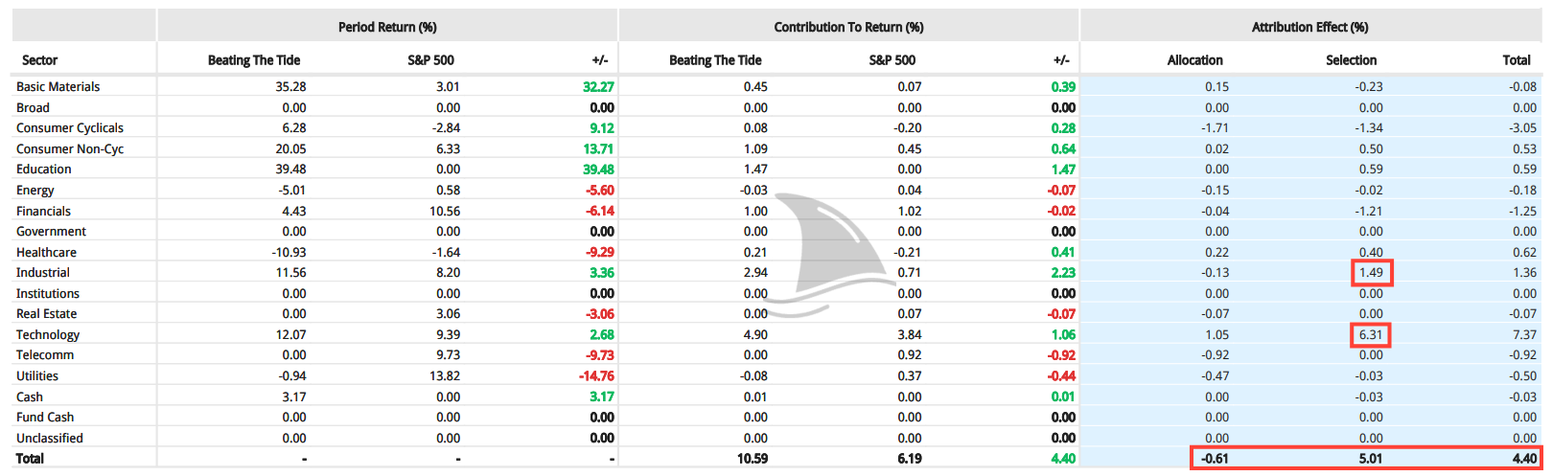1552x476 pixels.
Task: Click Basic Materials period return value 35.28
Action: point(290,87)
